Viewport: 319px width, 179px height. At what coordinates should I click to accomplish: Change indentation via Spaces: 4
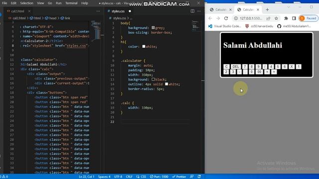point(104,177)
